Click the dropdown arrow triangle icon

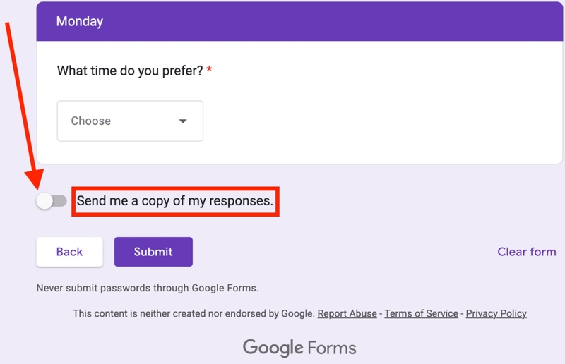[183, 121]
